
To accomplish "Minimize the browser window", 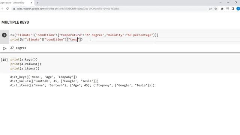I will (228, 3).
